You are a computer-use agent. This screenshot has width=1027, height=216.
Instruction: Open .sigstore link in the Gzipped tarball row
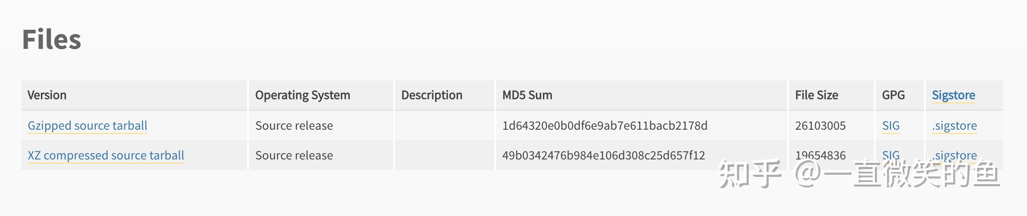point(954,126)
